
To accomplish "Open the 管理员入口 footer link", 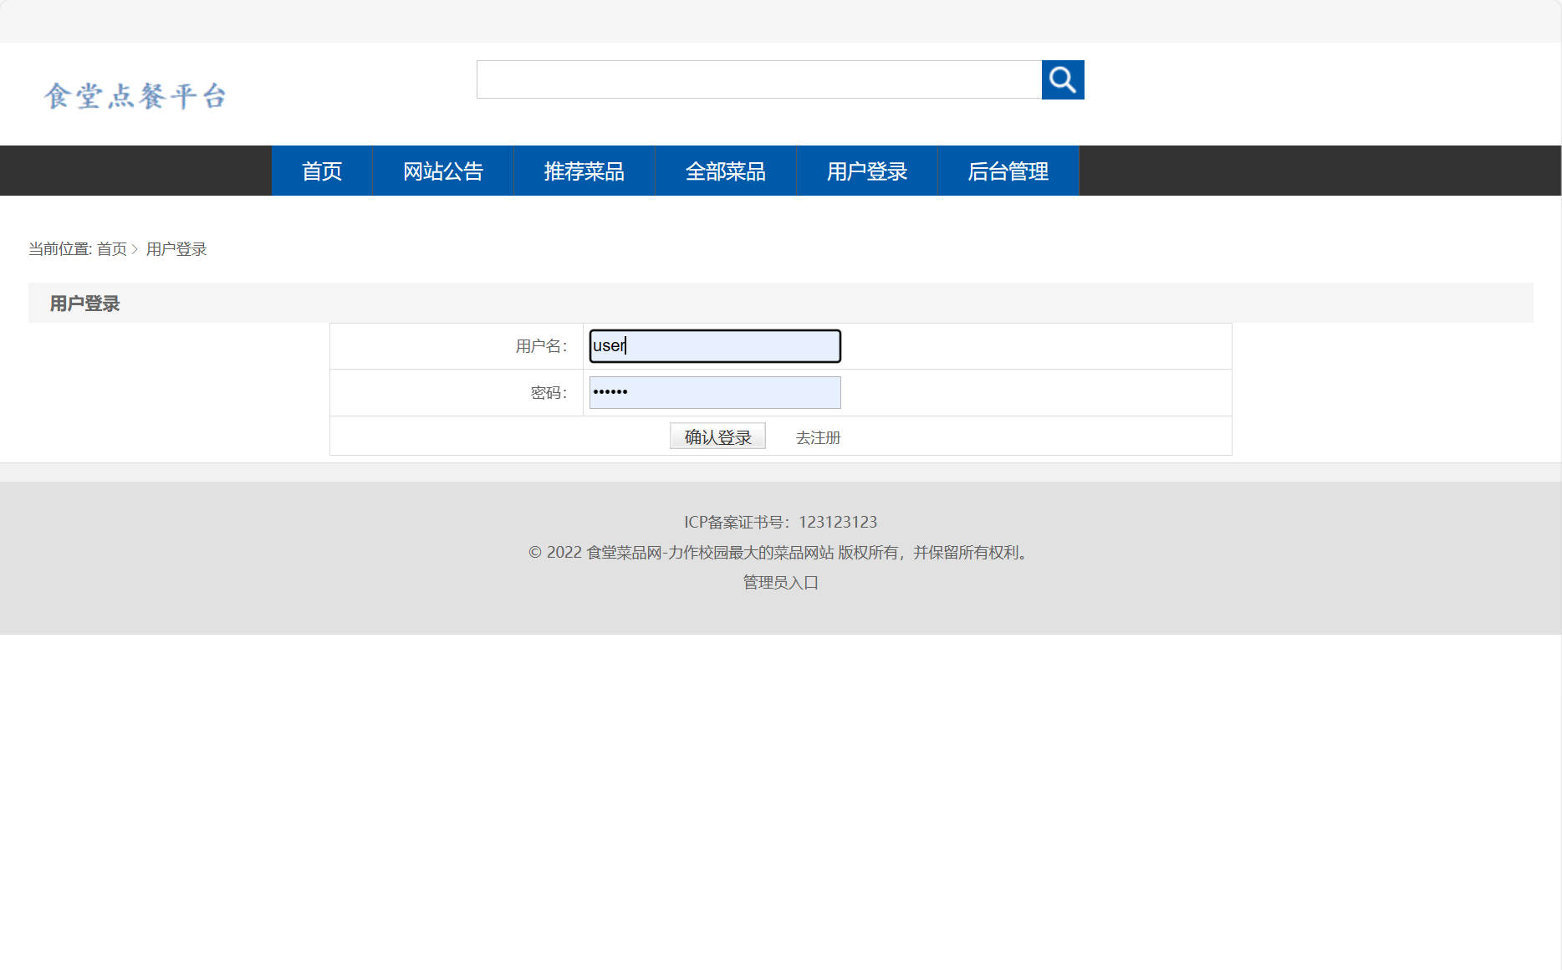I will click(779, 582).
